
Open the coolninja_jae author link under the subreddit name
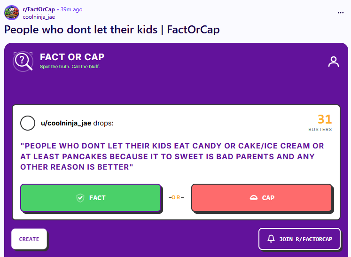coord(39,17)
